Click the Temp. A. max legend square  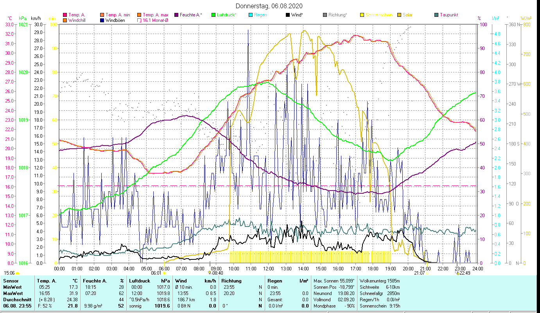coord(139,15)
